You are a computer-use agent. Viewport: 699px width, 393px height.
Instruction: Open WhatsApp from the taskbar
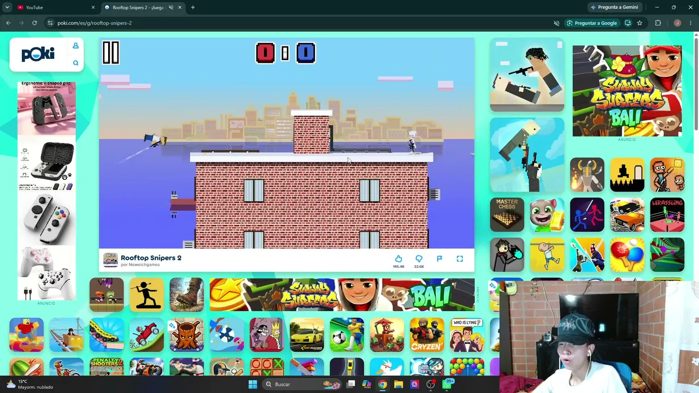point(447,384)
